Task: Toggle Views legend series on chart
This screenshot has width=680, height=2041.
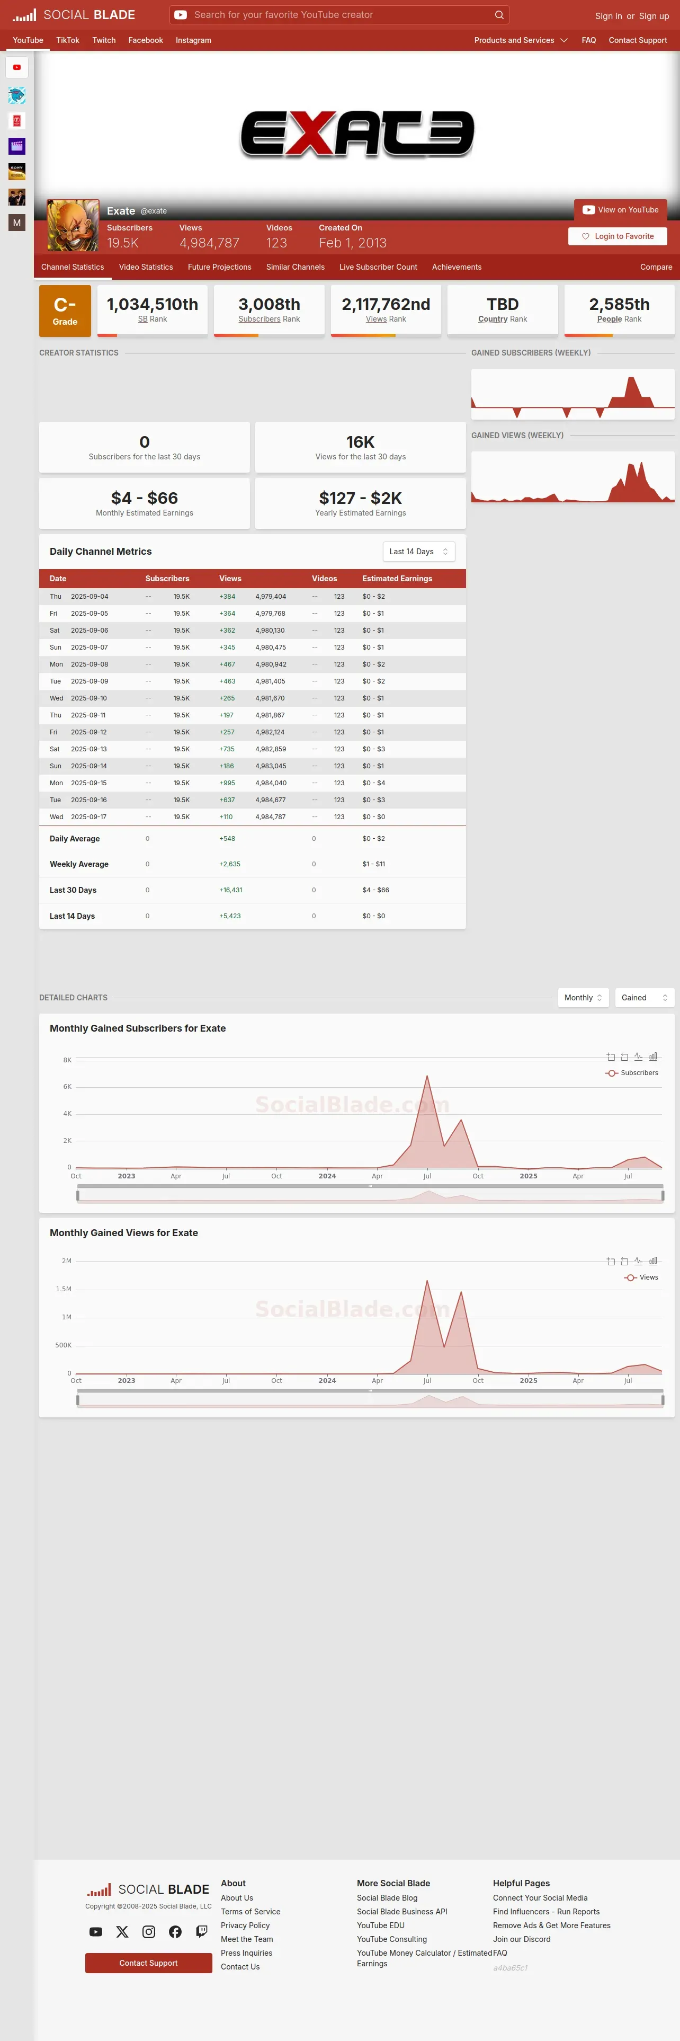Action: [x=641, y=1277]
